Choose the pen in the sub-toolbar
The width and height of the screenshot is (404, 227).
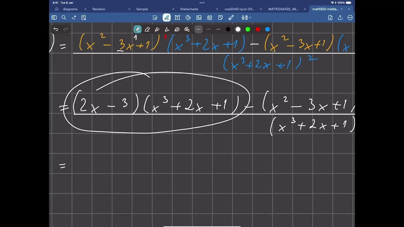pos(138,29)
